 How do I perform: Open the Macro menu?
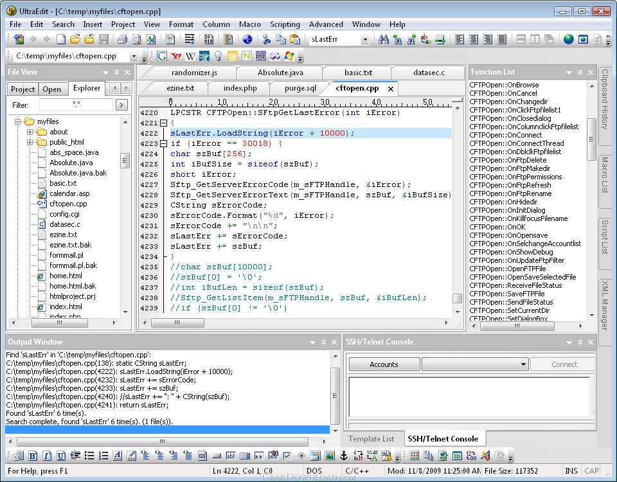tap(250, 24)
